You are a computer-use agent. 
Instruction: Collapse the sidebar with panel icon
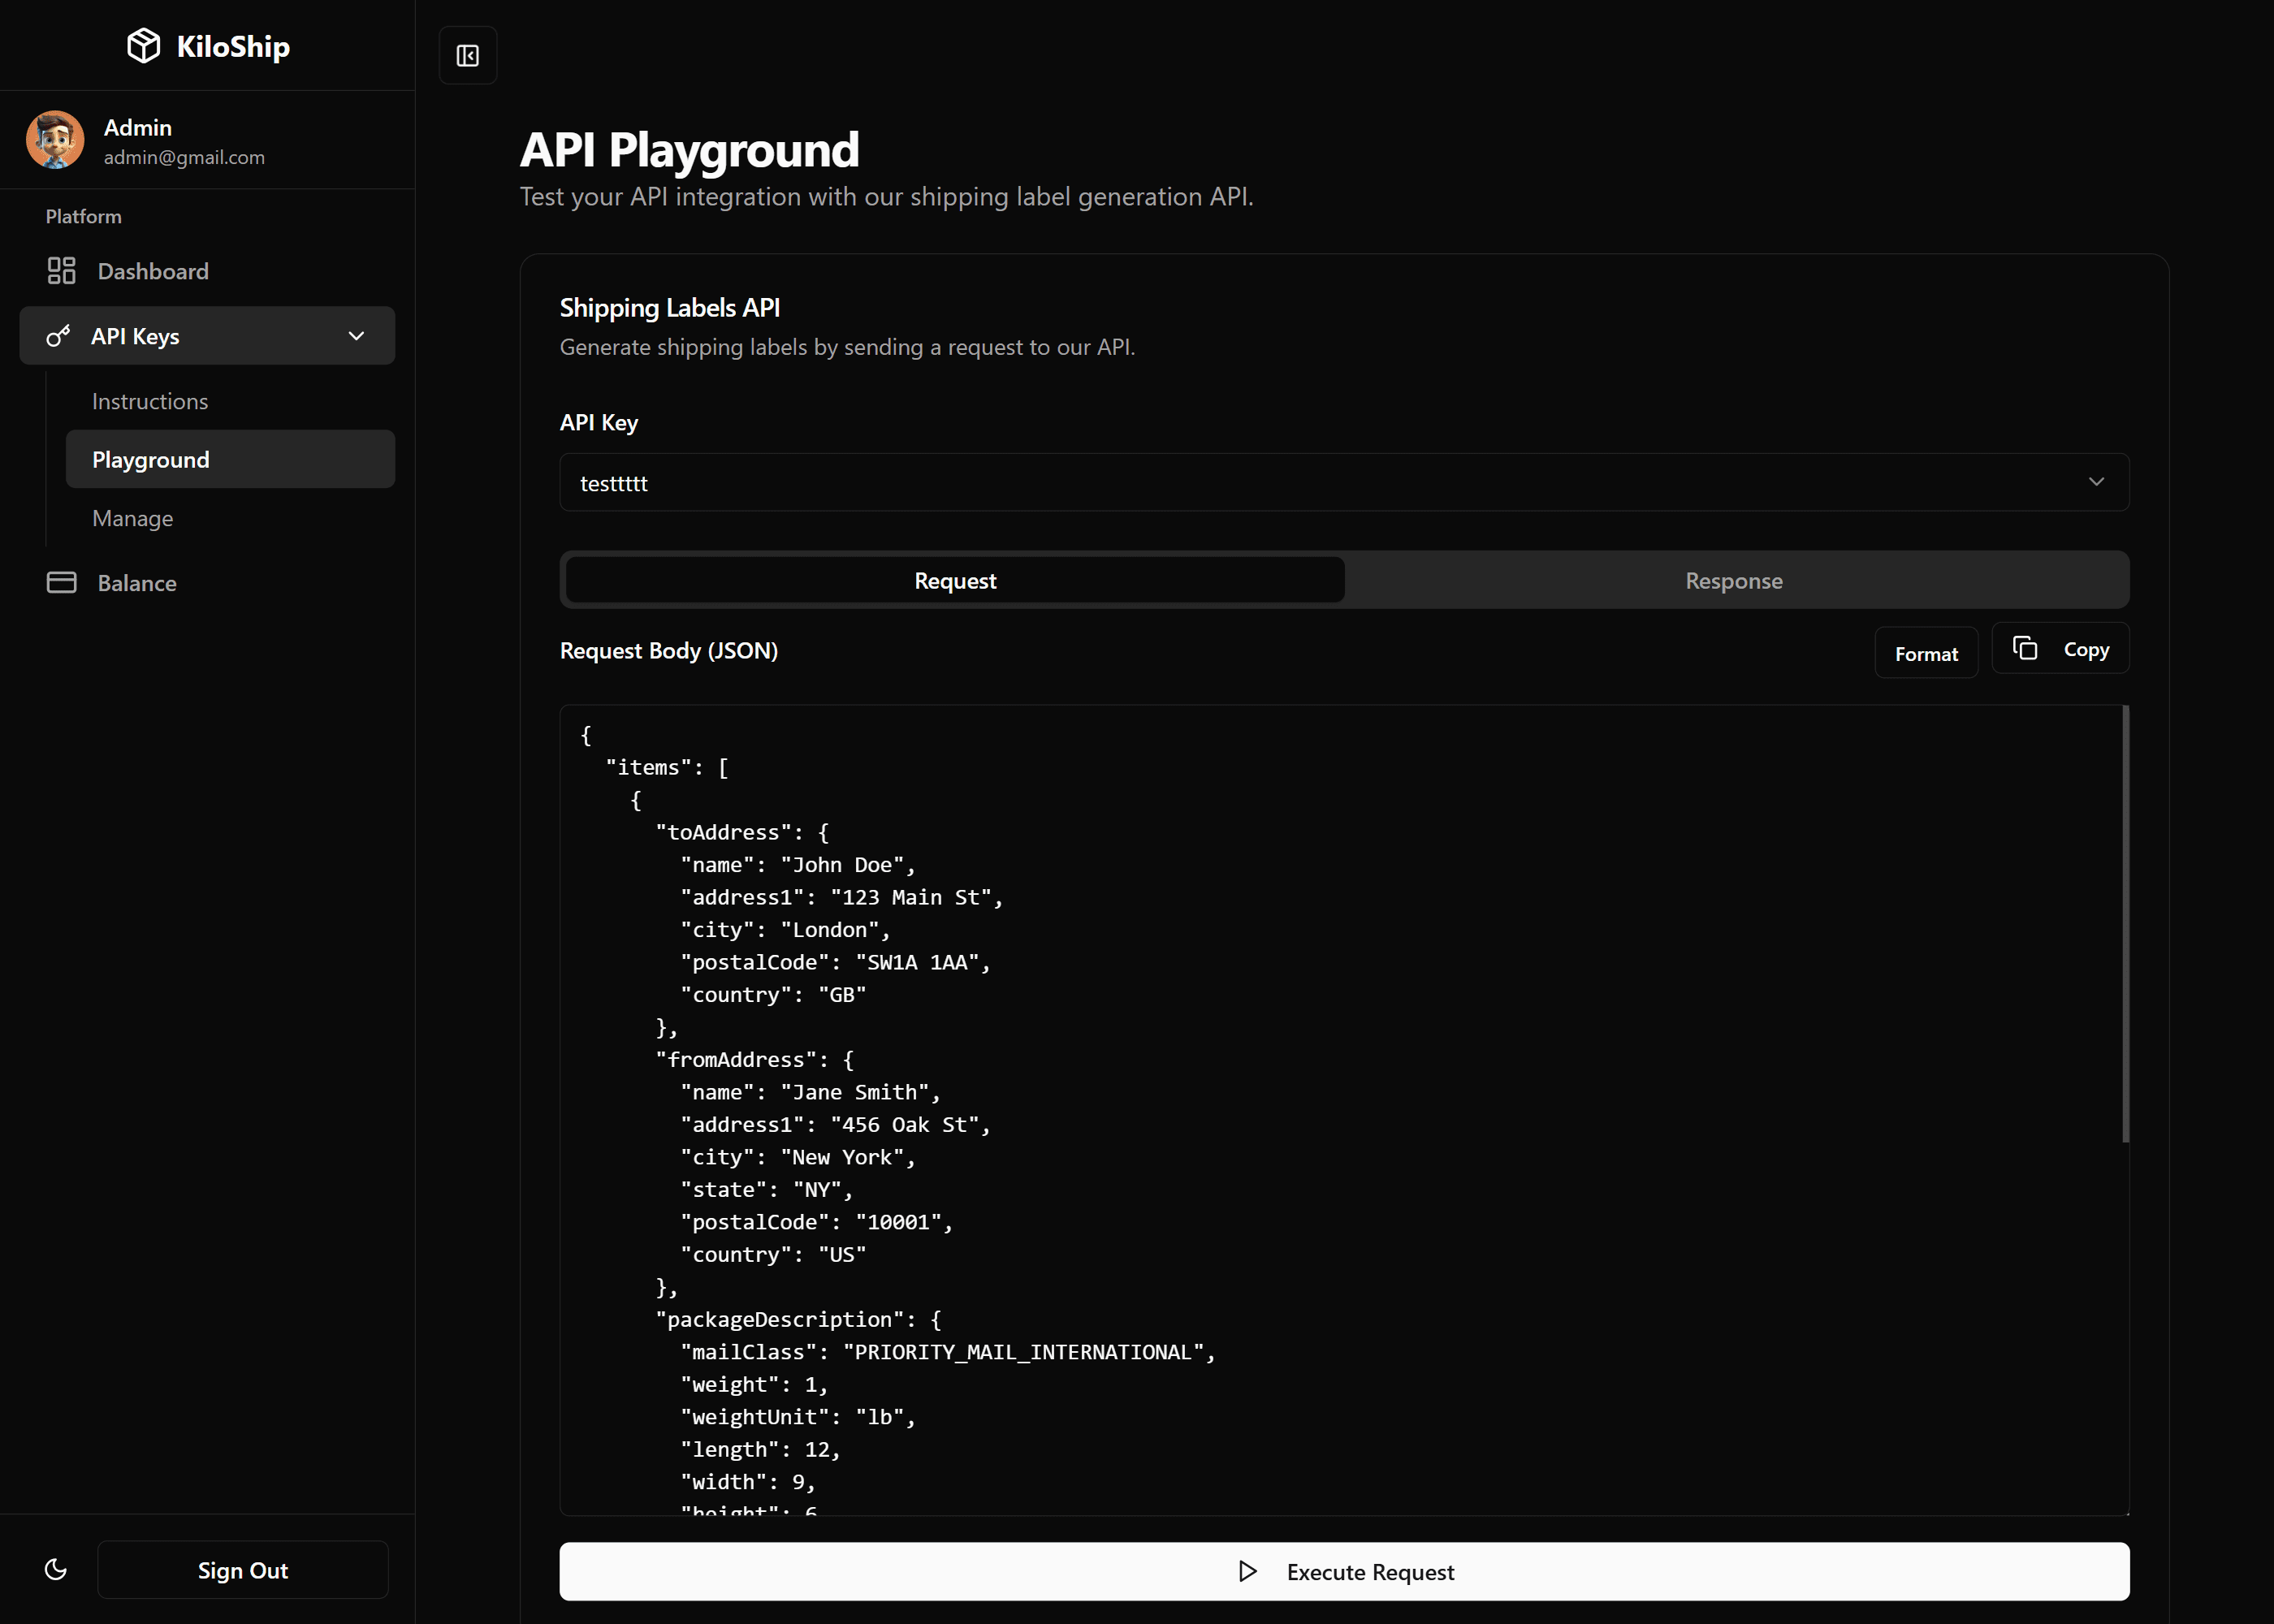(468, 56)
